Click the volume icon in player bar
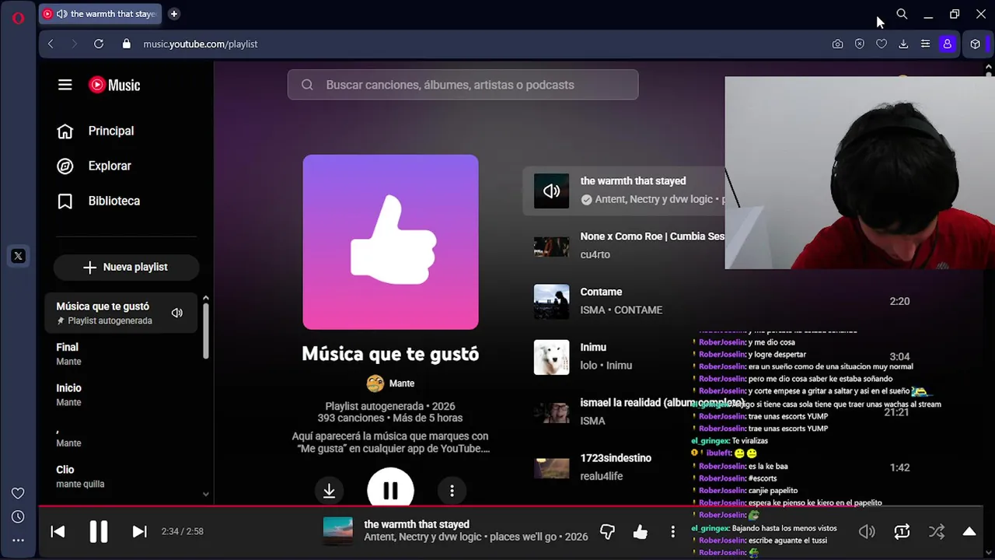The width and height of the screenshot is (995, 560). pyautogui.click(x=867, y=532)
